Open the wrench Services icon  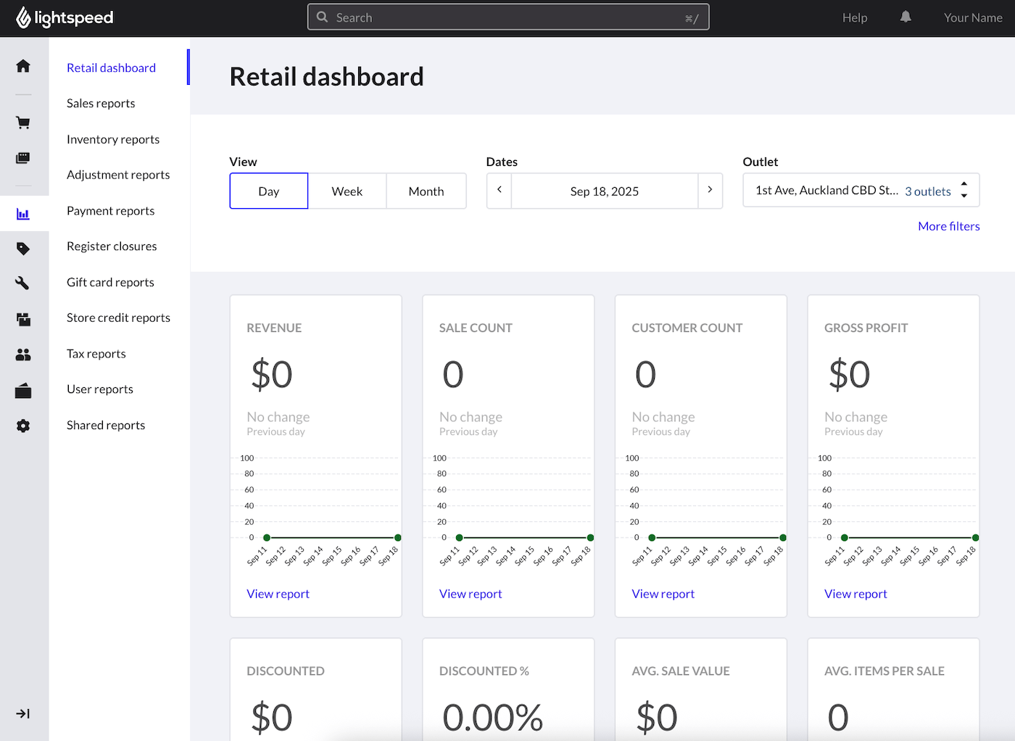[23, 283]
